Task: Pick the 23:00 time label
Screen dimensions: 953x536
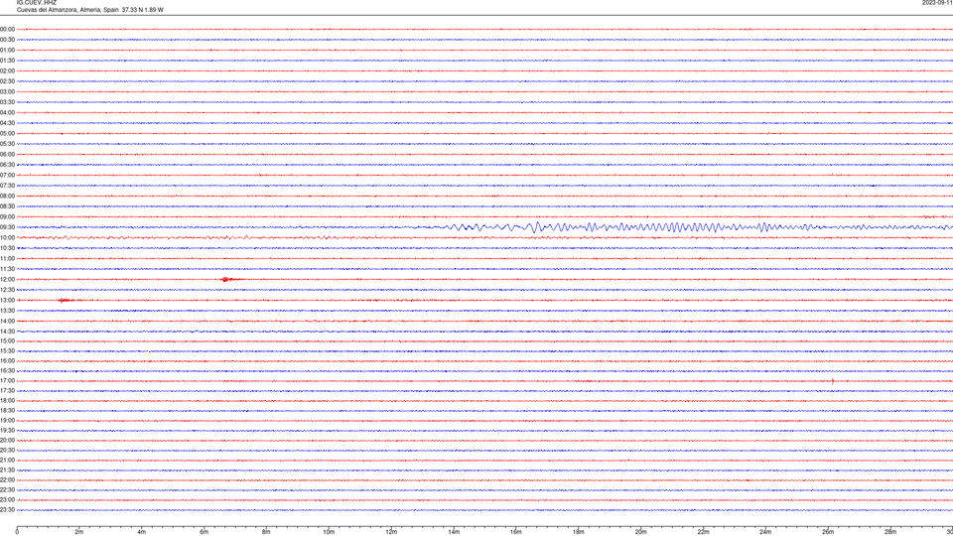Action: (7, 500)
